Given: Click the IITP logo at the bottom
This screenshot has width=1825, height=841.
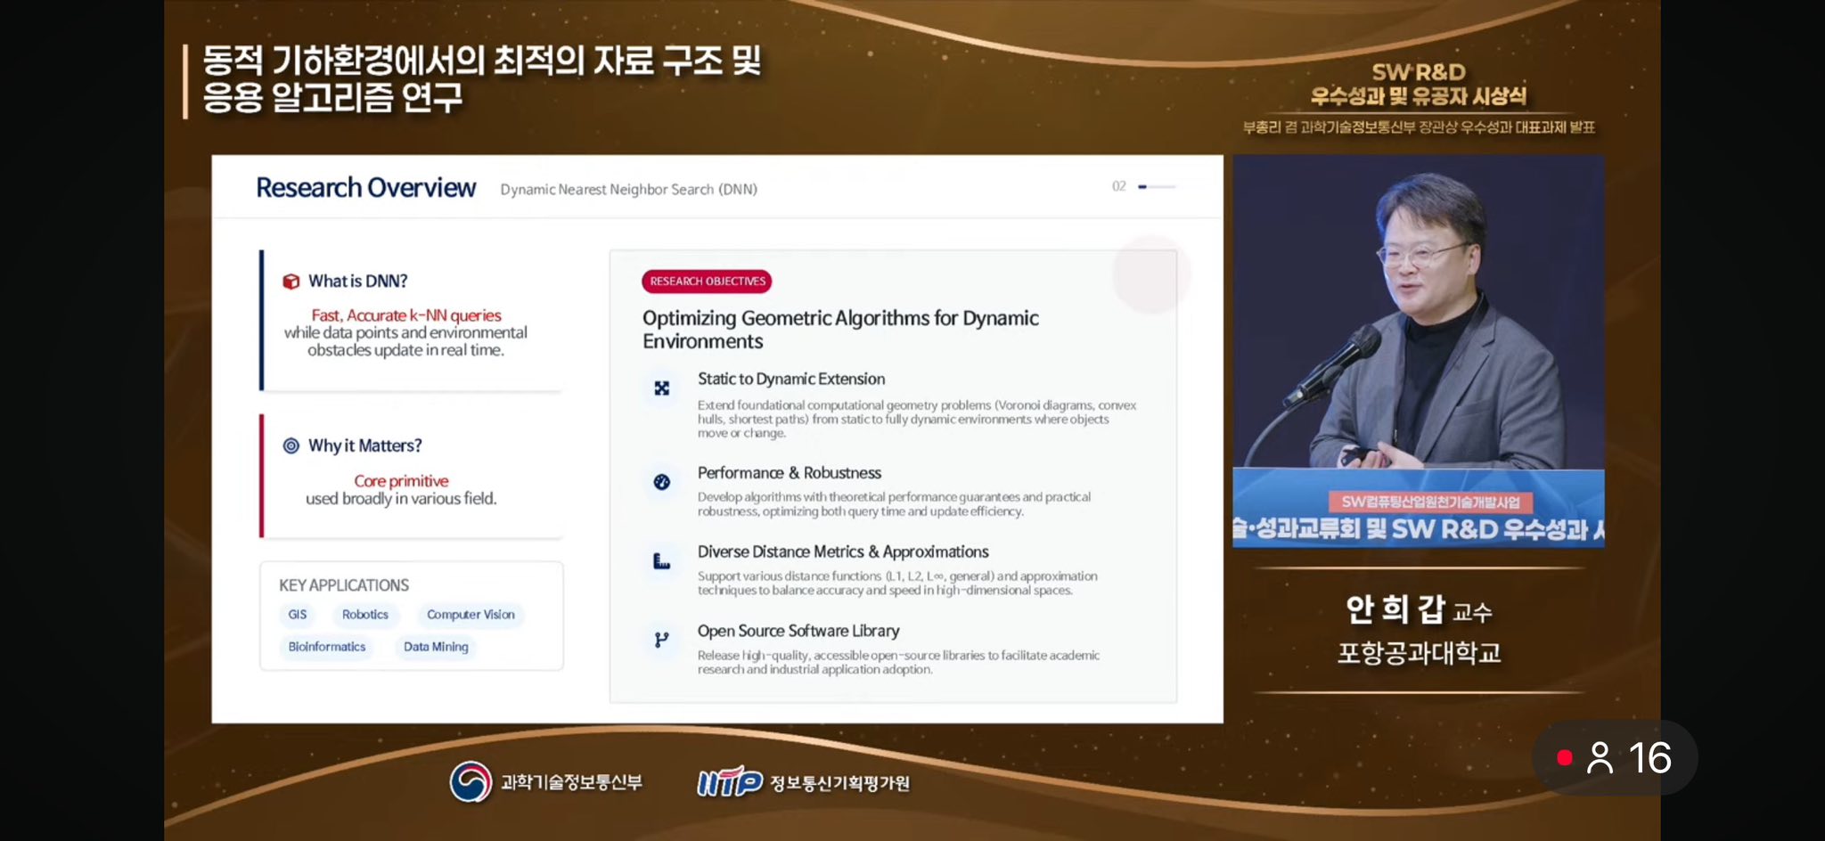Looking at the screenshot, I should point(730,782).
